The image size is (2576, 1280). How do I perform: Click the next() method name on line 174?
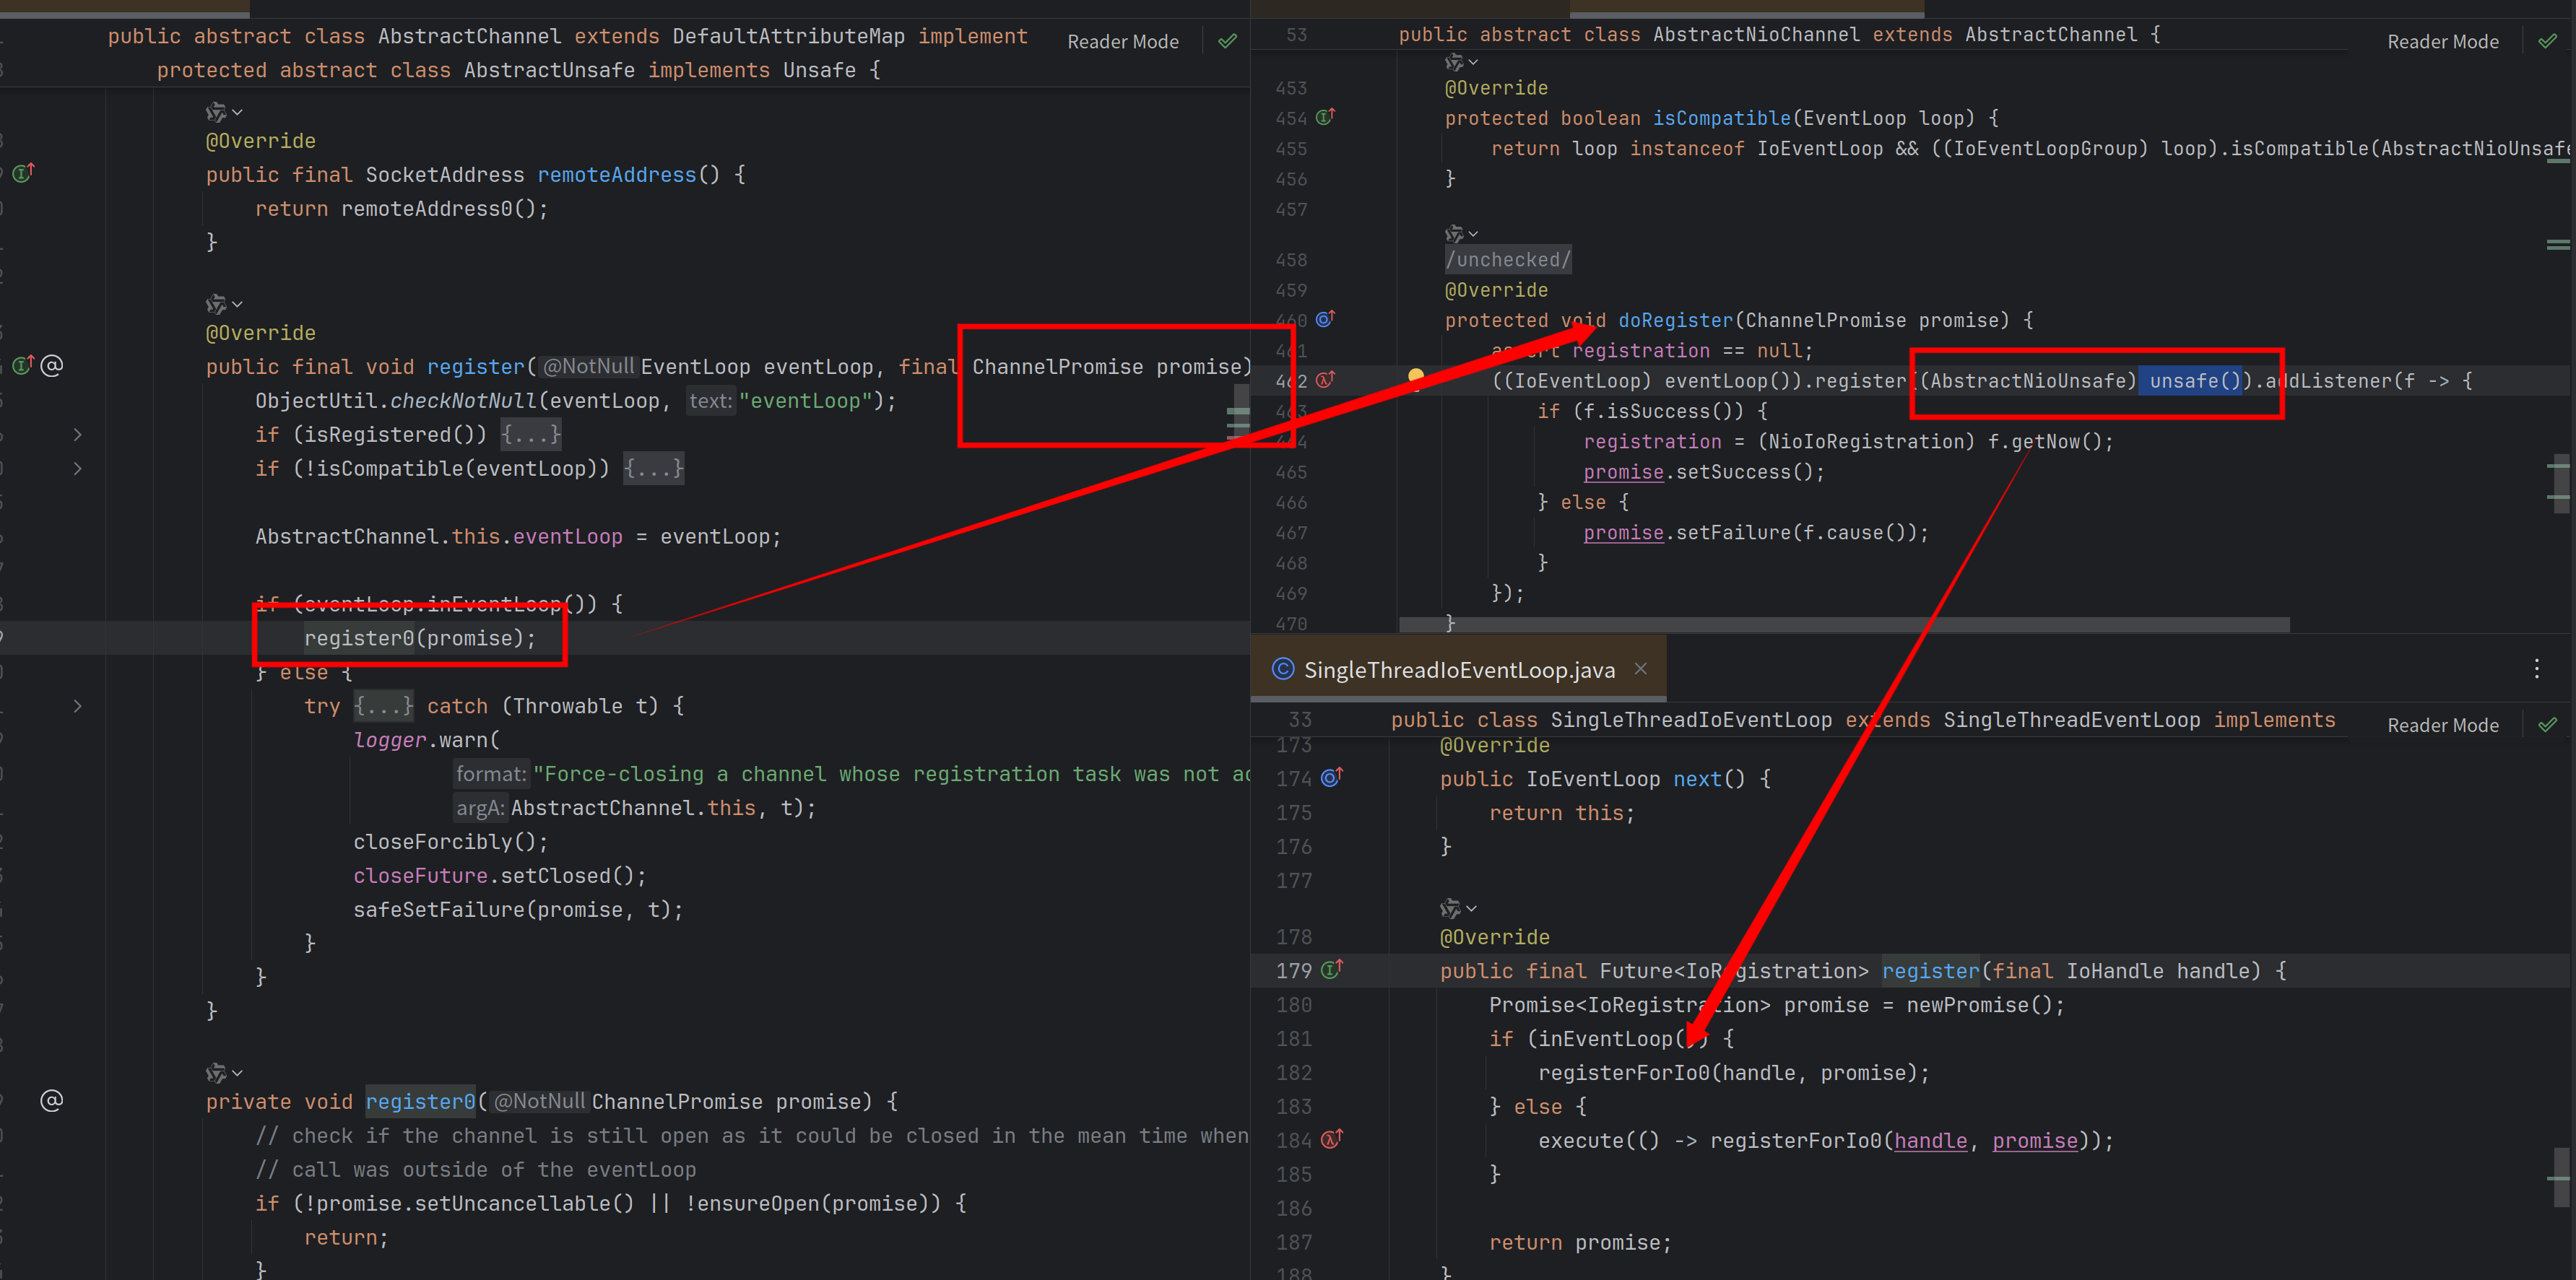(x=1698, y=779)
